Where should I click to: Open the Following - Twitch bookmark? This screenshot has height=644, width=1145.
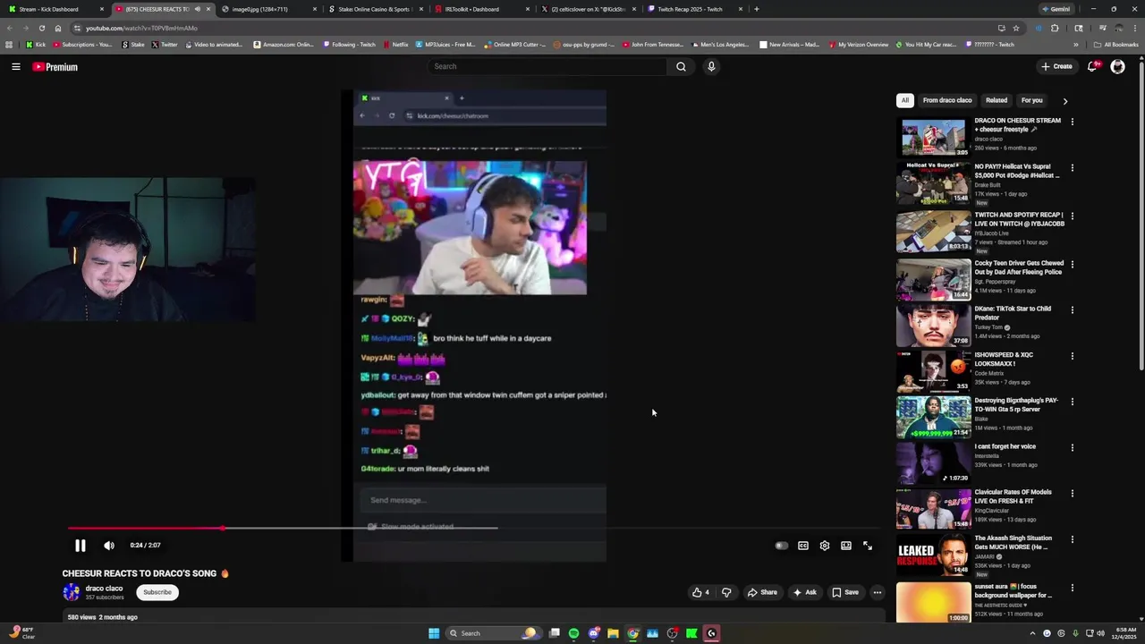tap(349, 44)
